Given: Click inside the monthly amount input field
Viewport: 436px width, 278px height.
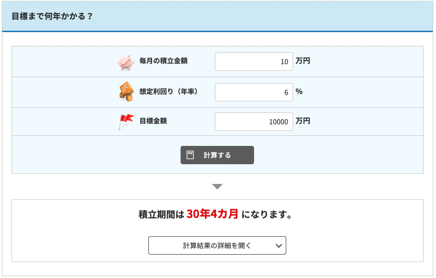Looking at the screenshot, I should tap(254, 61).
